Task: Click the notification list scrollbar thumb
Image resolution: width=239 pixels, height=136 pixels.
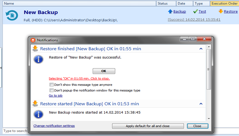Action: click(x=209, y=69)
